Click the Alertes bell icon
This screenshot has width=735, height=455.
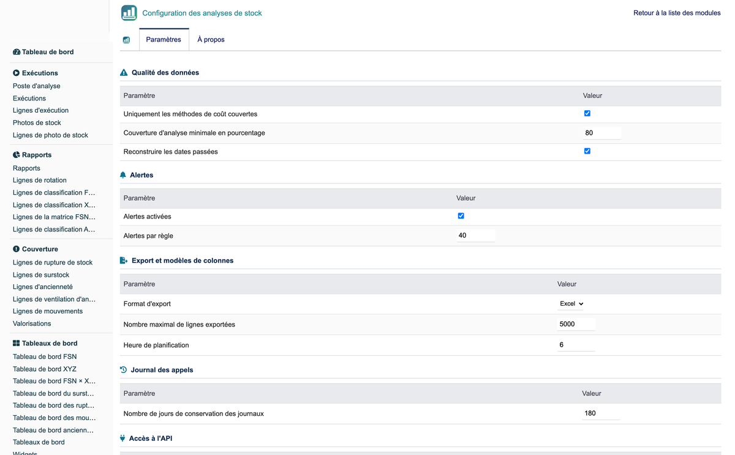click(x=123, y=175)
